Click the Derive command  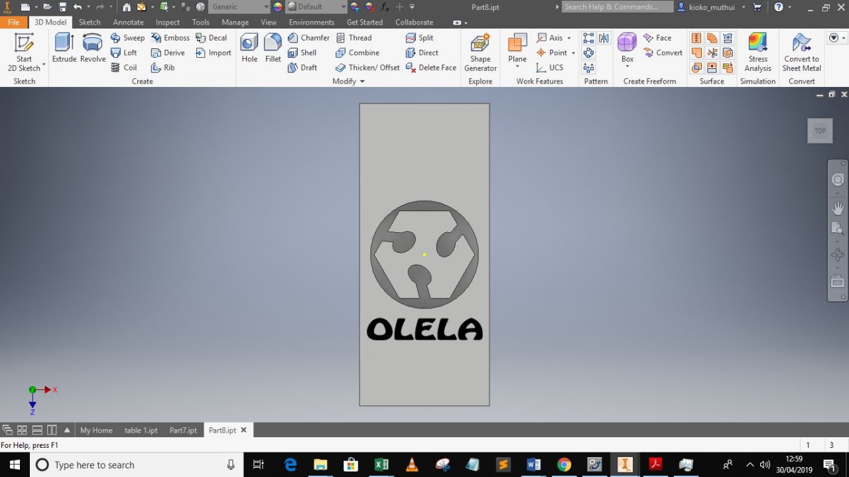pyautogui.click(x=168, y=52)
